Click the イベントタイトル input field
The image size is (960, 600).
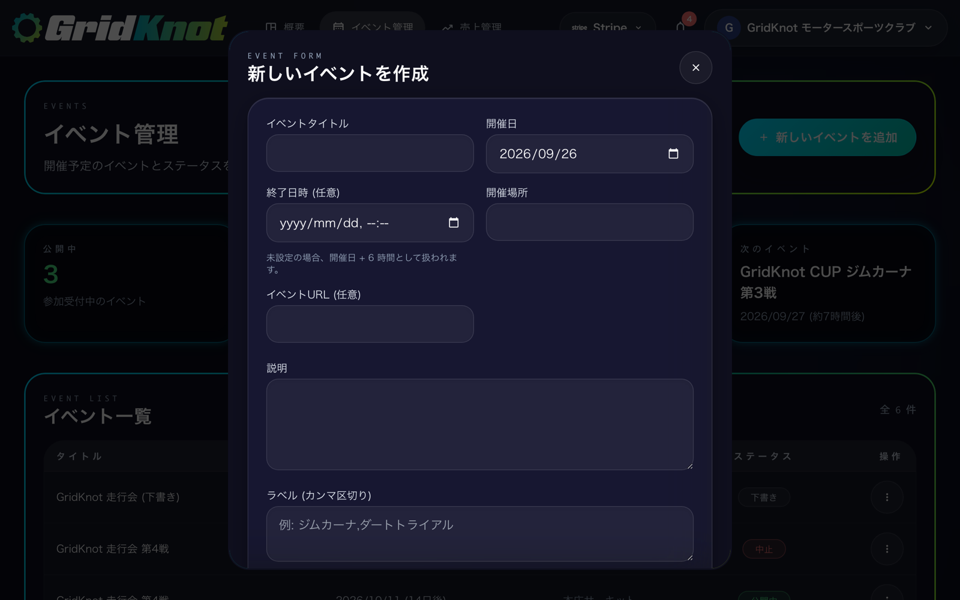point(370,153)
